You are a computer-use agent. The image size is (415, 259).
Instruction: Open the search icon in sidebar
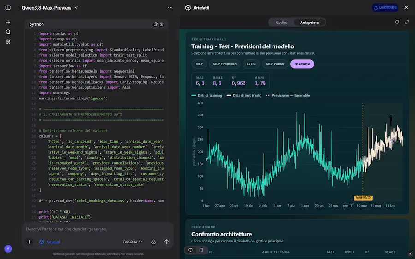click(8, 32)
